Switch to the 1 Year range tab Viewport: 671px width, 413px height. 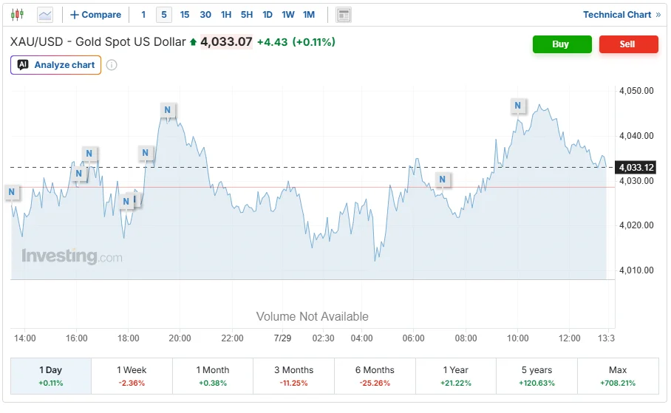pos(456,376)
